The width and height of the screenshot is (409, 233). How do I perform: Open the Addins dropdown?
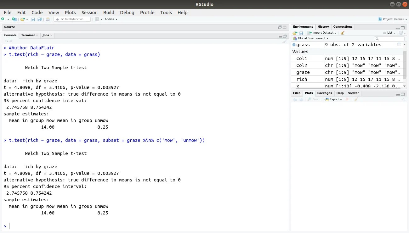click(111, 19)
